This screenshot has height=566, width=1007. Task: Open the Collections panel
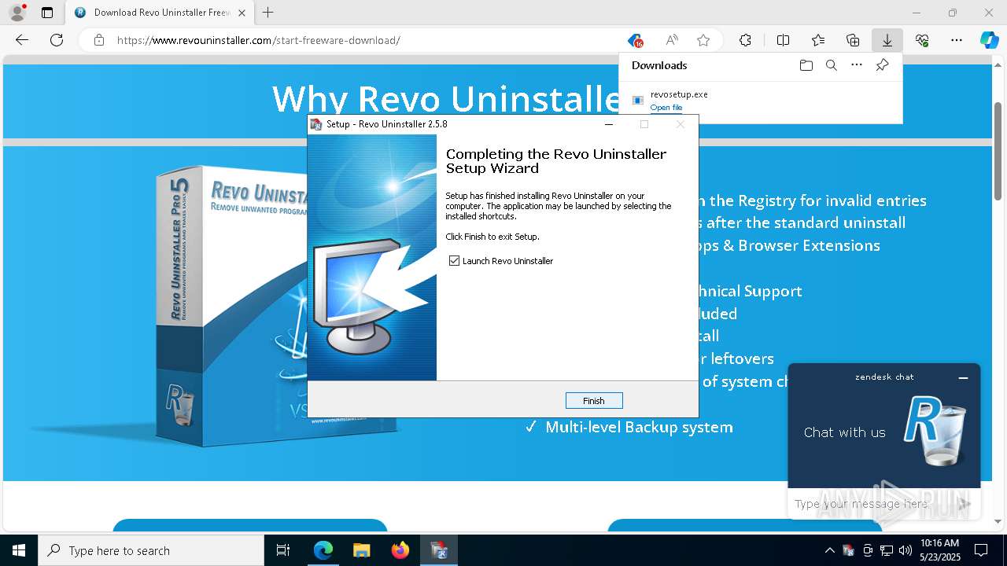[853, 40]
